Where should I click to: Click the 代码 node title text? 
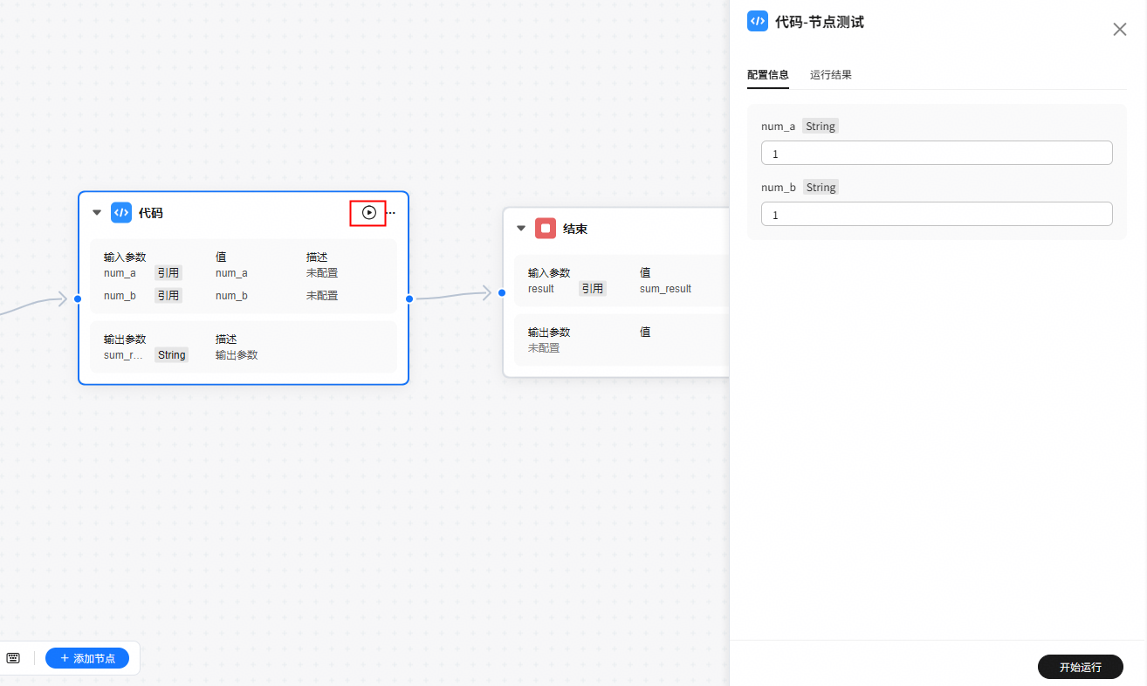tap(151, 213)
